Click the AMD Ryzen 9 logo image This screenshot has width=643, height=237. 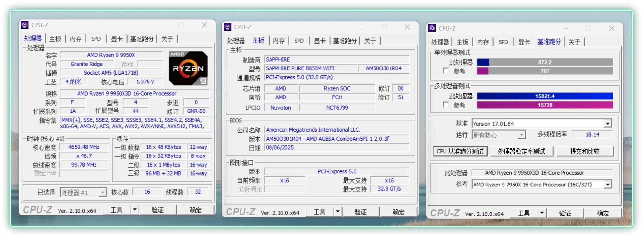click(188, 68)
